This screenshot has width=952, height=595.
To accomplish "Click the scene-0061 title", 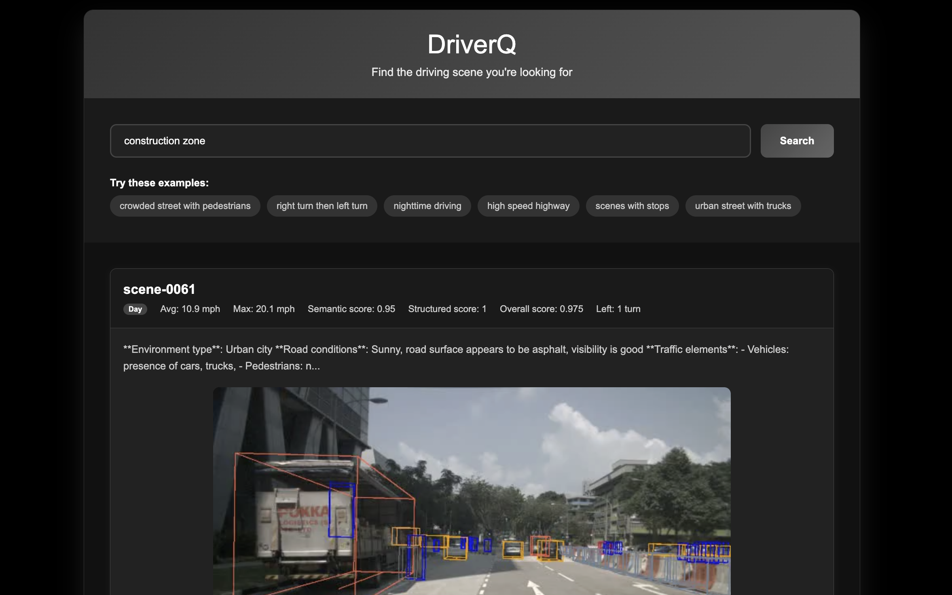I will coord(159,289).
